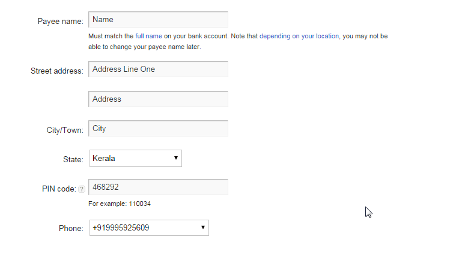The width and height of the screenshot is (456, 255).
Task: Follow the "depending on your location" link
Action: click(x=299, y=37)
